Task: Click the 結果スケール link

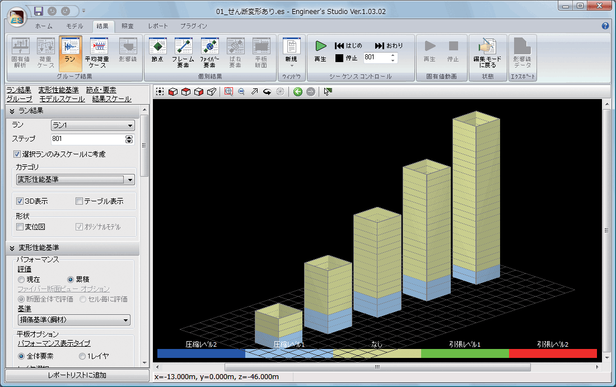Action: pos(111,99)
